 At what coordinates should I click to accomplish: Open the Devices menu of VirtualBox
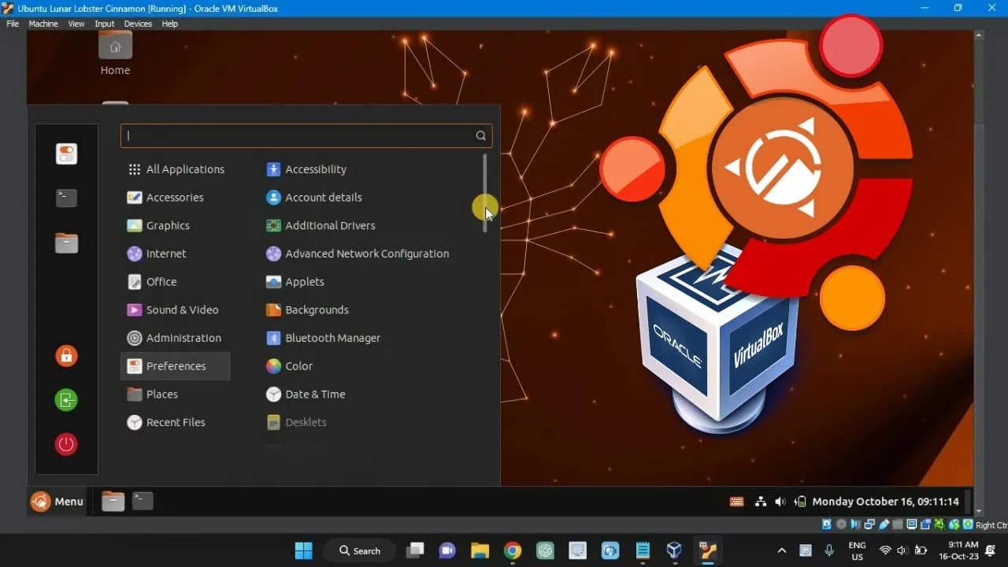(137, 24)
